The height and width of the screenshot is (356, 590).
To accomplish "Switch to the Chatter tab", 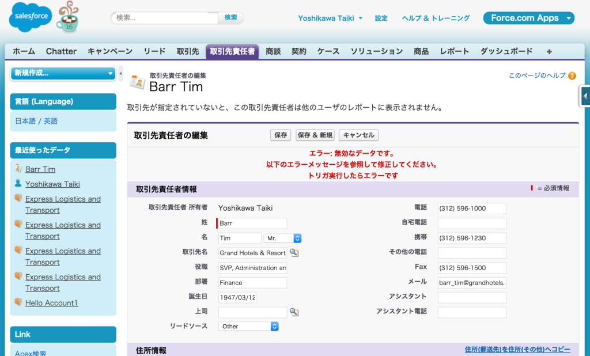I will (61, 51).
